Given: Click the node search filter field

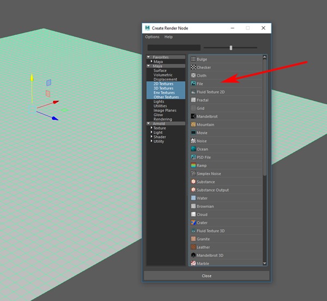Looking at the screenshot, I should pyautogui.click(x=174, y=47).
